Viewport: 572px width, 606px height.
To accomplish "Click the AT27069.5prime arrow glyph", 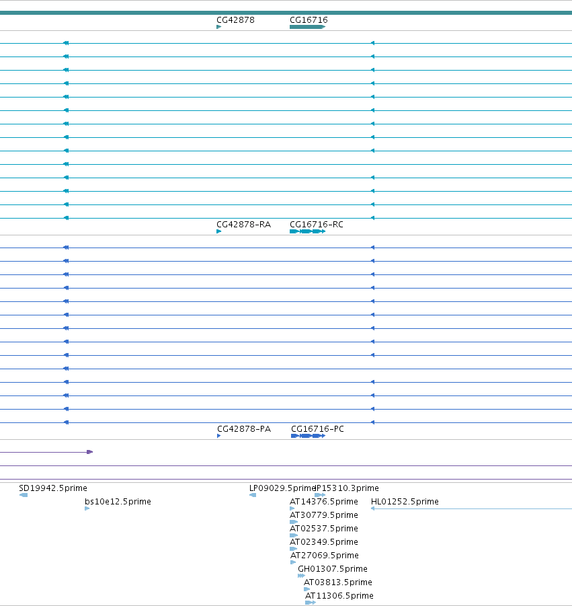I will point(293,562).
